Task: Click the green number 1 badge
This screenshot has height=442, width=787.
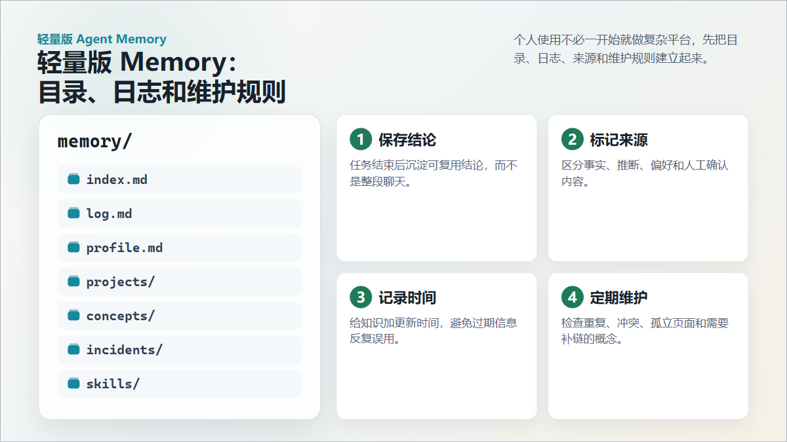Action: [361, 139]
